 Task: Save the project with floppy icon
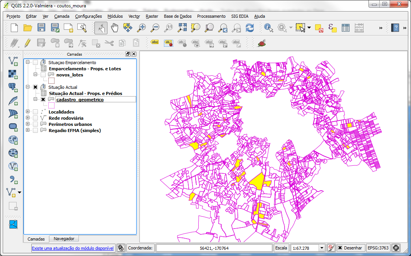point(41,28)
